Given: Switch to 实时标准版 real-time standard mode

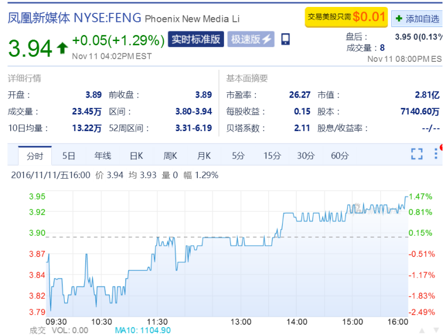Looking at the screenshot, I should coord(196,39).
